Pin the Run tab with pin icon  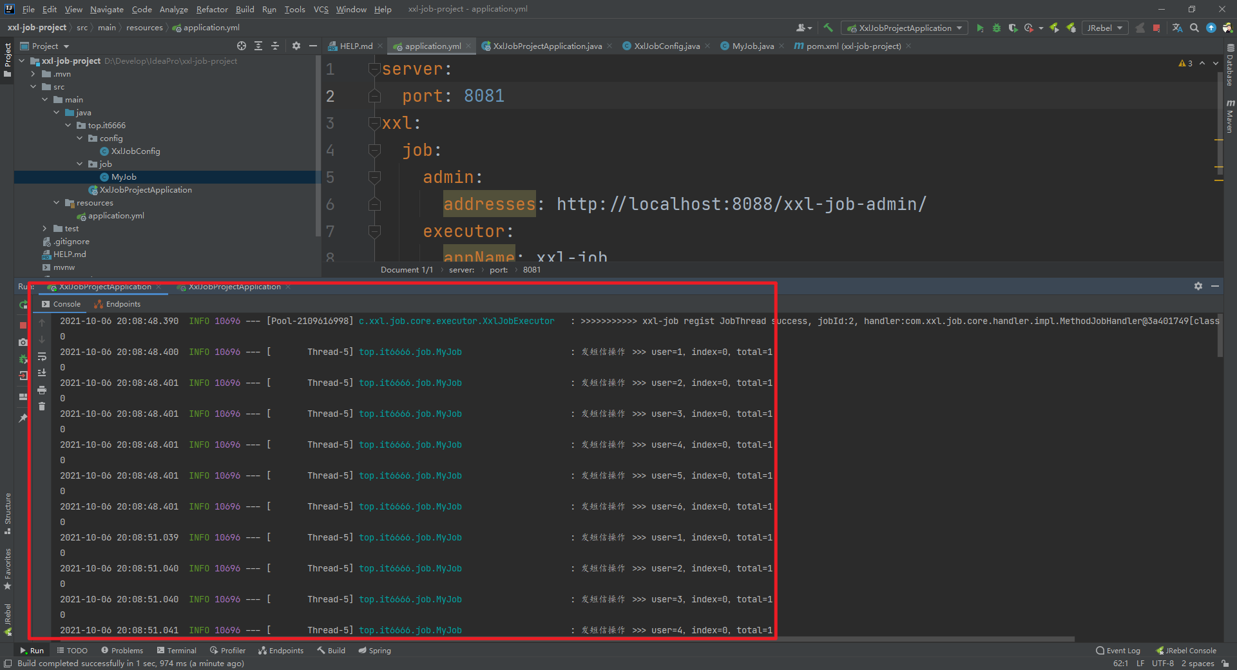pos(23,417)
